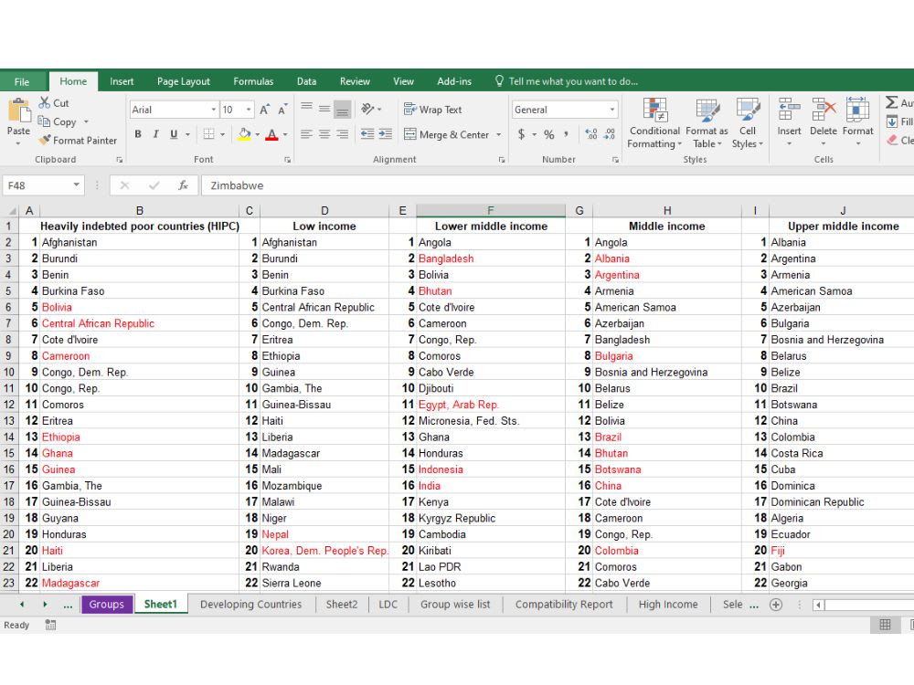Switch to the Formulas ribbon tab

pos(253,80)
